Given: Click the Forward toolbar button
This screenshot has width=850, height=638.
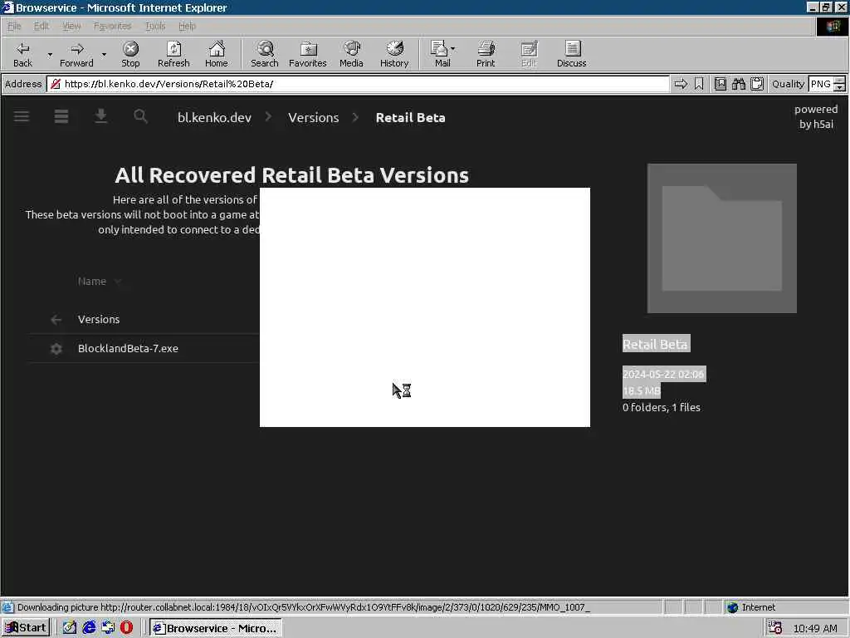Looking at the screenshot, I should 76,54.
